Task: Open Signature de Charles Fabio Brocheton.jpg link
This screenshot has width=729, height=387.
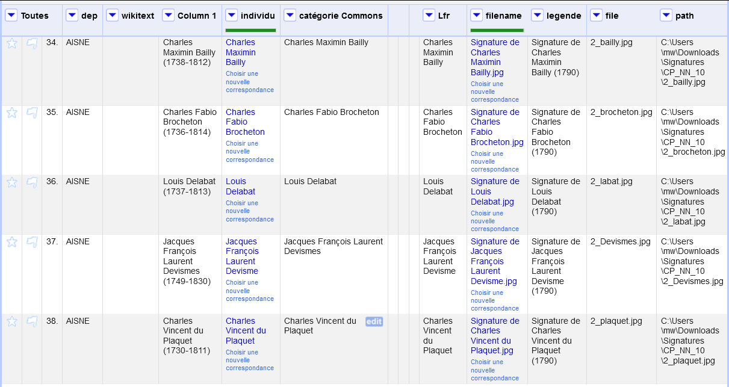Action: click(497, 127)
